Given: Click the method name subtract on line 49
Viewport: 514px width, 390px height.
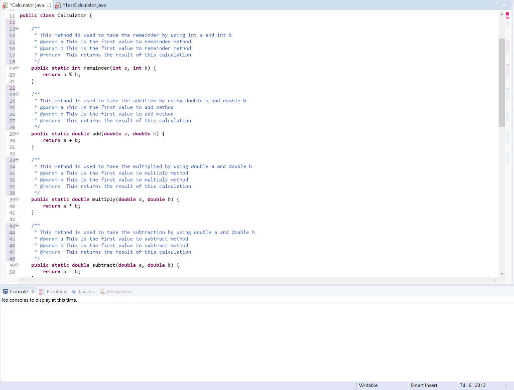Looking at the screenshot, I should click(x=104, y=265).
